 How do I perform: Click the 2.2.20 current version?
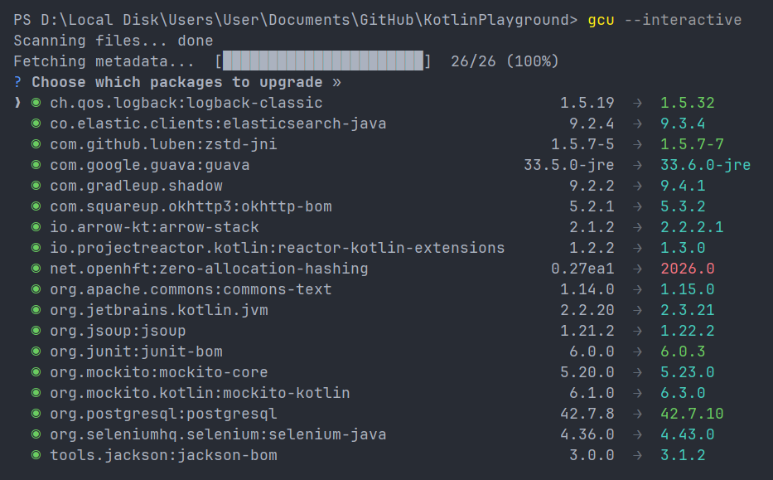pos(587,310)
